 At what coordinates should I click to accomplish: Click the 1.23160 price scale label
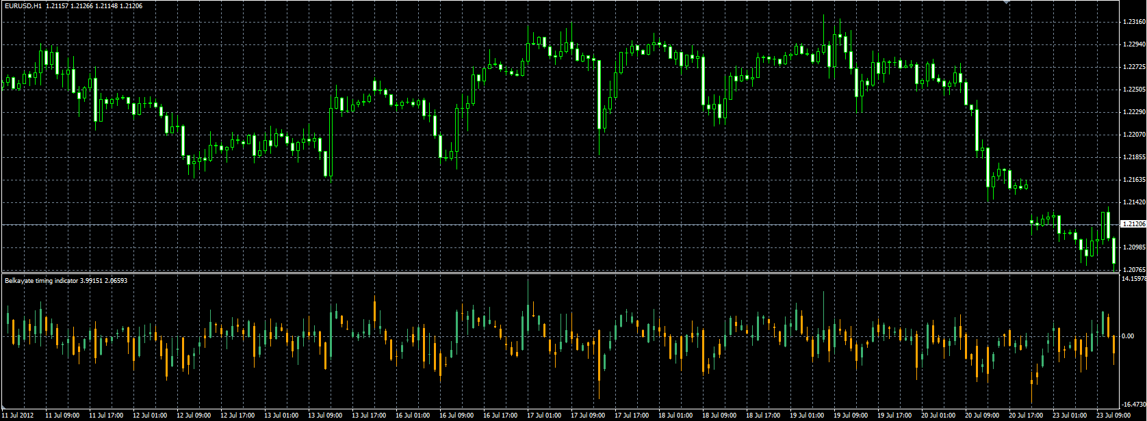click(1134, 22)
